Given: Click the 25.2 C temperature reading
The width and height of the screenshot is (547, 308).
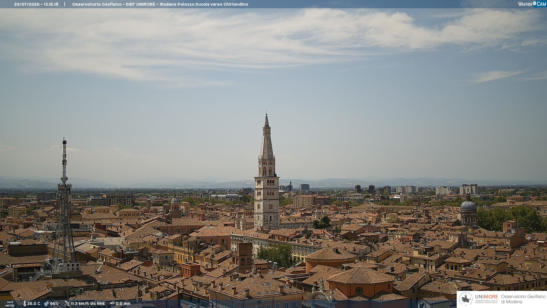Looking at the screenshot, I should click(x=34, y=304).
